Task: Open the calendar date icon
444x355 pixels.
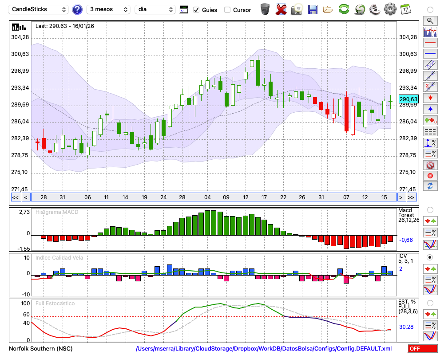Action: click(x=405, y=9)
